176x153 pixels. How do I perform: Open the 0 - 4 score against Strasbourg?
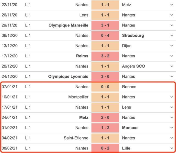(x=105, y=35)
